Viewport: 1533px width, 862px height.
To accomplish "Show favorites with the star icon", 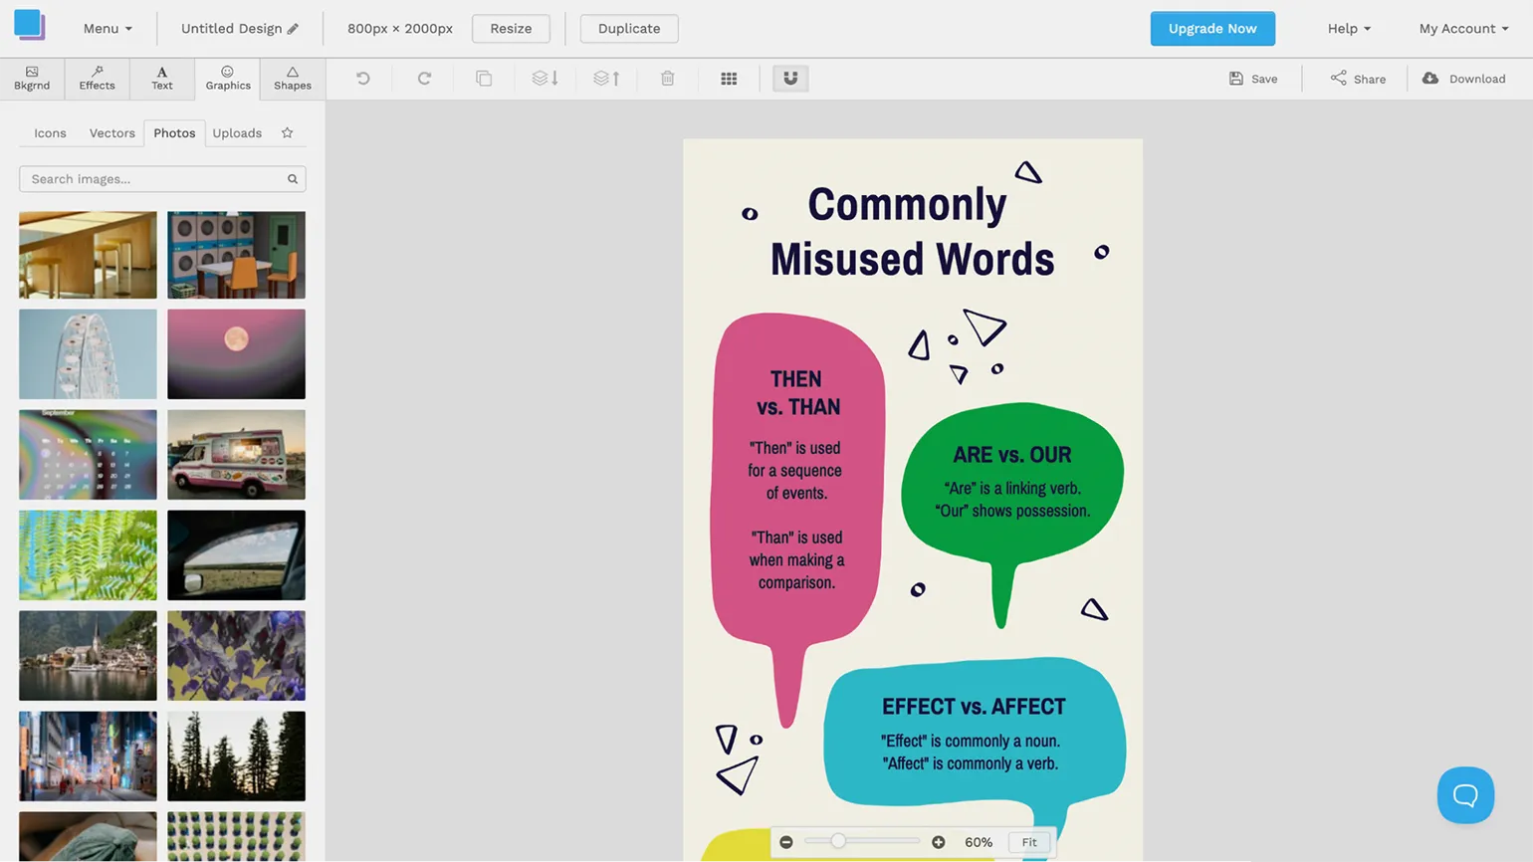I will 288,133.
